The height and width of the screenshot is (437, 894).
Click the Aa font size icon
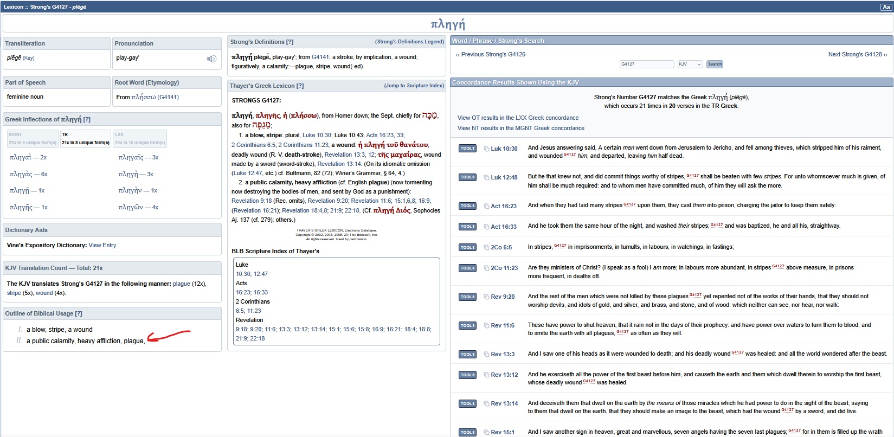tap(886, 7)
